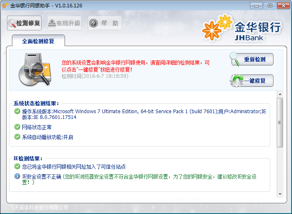Click the scrollbar down arrow
This screenshot has width=292, height=214.
click(x=280, y=194)
